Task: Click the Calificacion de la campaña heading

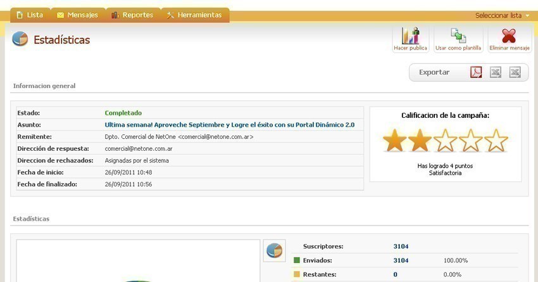Action: coord(446,115)
